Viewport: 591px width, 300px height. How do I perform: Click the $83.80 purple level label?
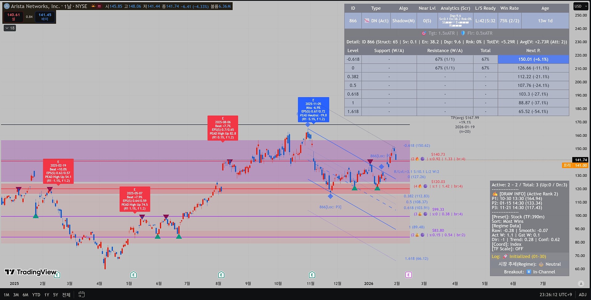click(x=438, y=230)
